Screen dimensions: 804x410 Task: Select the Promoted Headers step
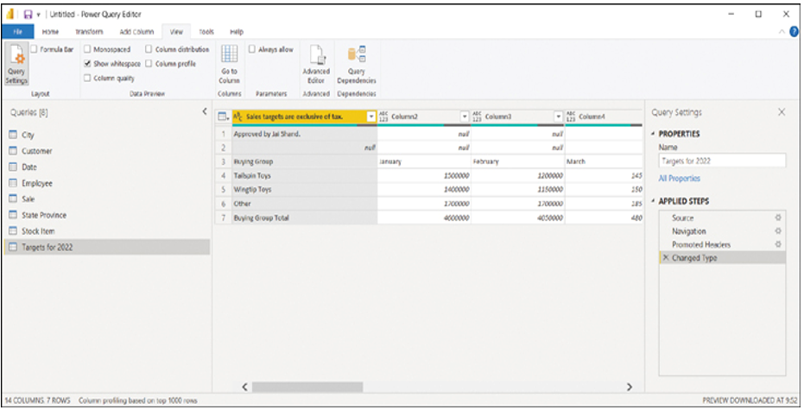[722, 244]
